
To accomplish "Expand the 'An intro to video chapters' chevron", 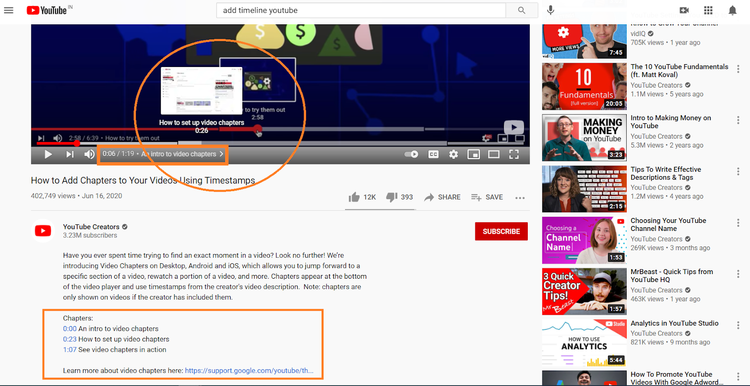I will pyautogui.click(x=221, y=154).
